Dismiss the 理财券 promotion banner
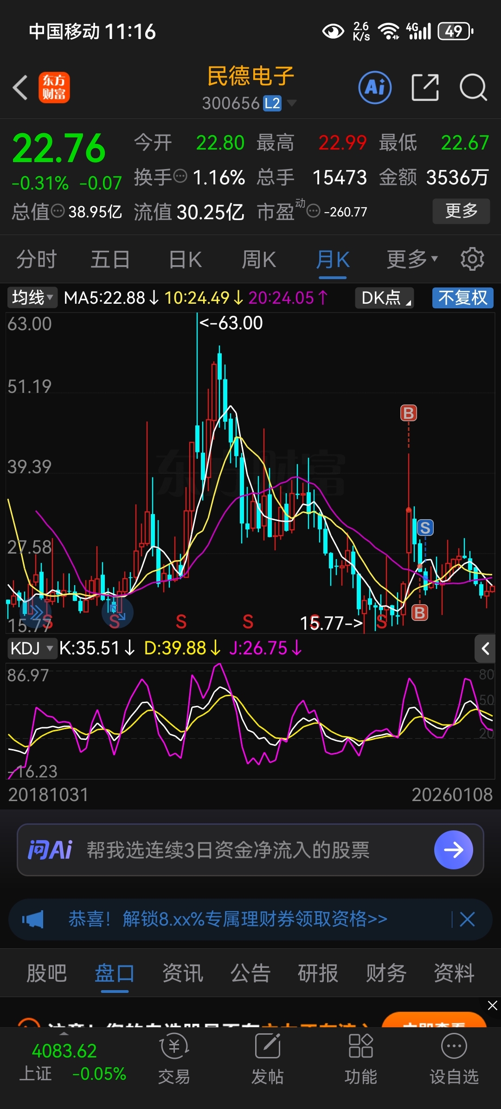 coord(467,919)
